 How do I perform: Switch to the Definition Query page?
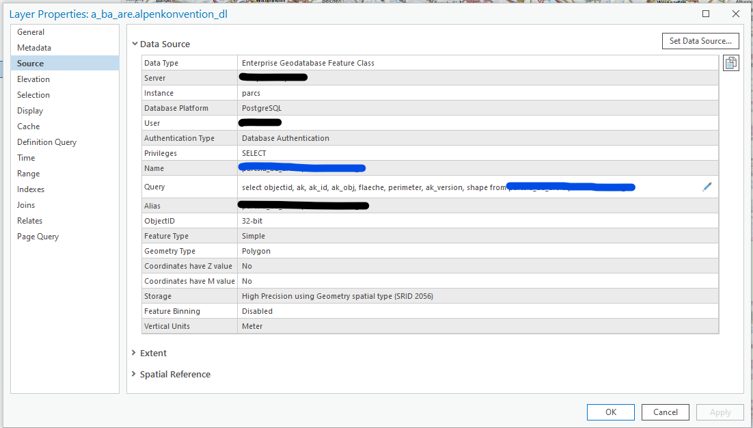(46, 142)
